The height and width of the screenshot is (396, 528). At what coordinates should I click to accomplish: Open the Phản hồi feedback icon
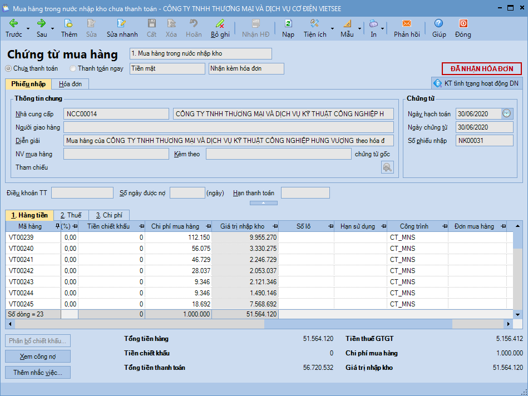point(406,23)
